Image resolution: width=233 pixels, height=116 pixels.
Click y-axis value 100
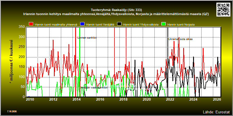tap(22, 77)
